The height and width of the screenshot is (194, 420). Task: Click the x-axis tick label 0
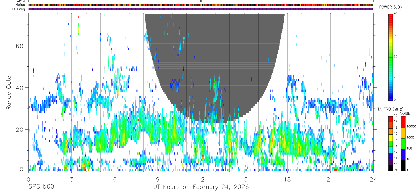pos(28,179)
